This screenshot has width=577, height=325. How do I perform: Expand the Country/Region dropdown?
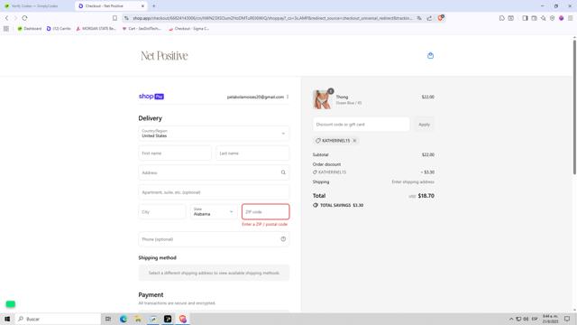(214, 134)
